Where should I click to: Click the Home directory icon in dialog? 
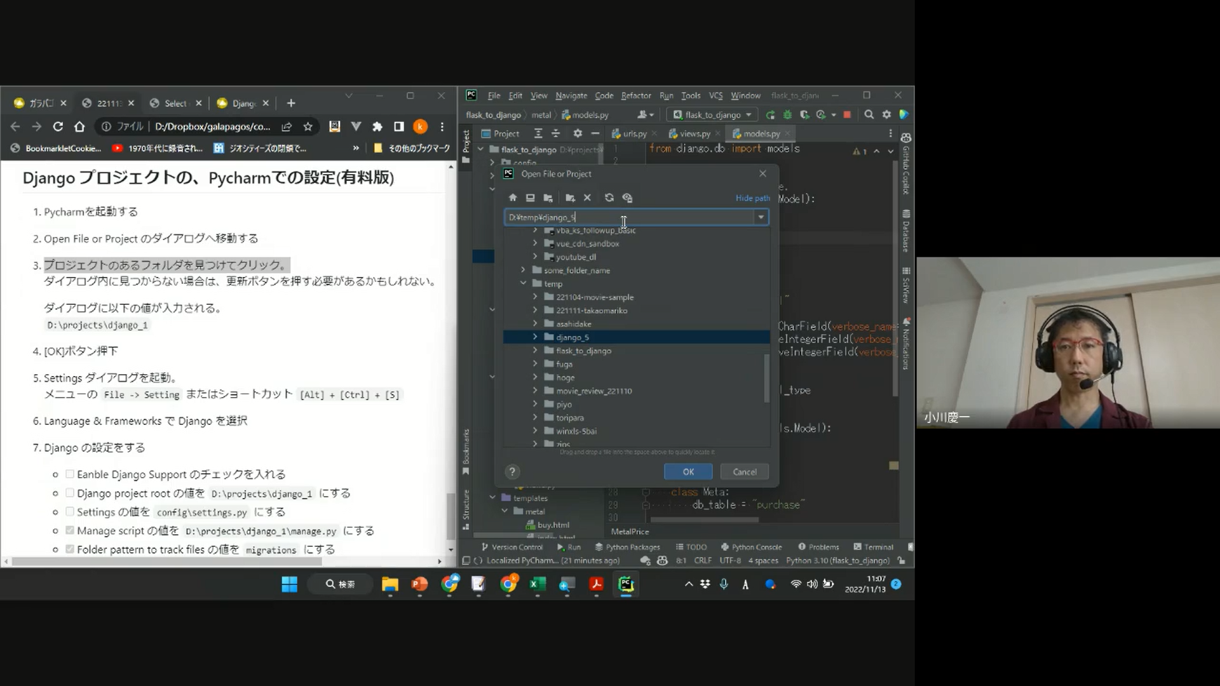point(513,198)
